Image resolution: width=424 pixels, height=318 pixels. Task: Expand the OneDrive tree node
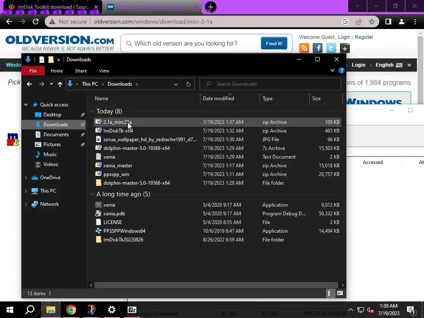click(26, 178)
